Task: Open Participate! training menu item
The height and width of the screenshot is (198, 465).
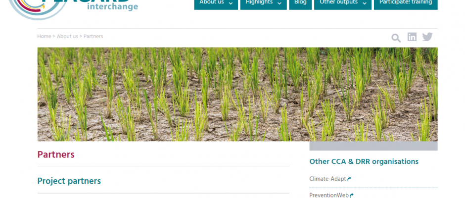Action: point(406,3)
